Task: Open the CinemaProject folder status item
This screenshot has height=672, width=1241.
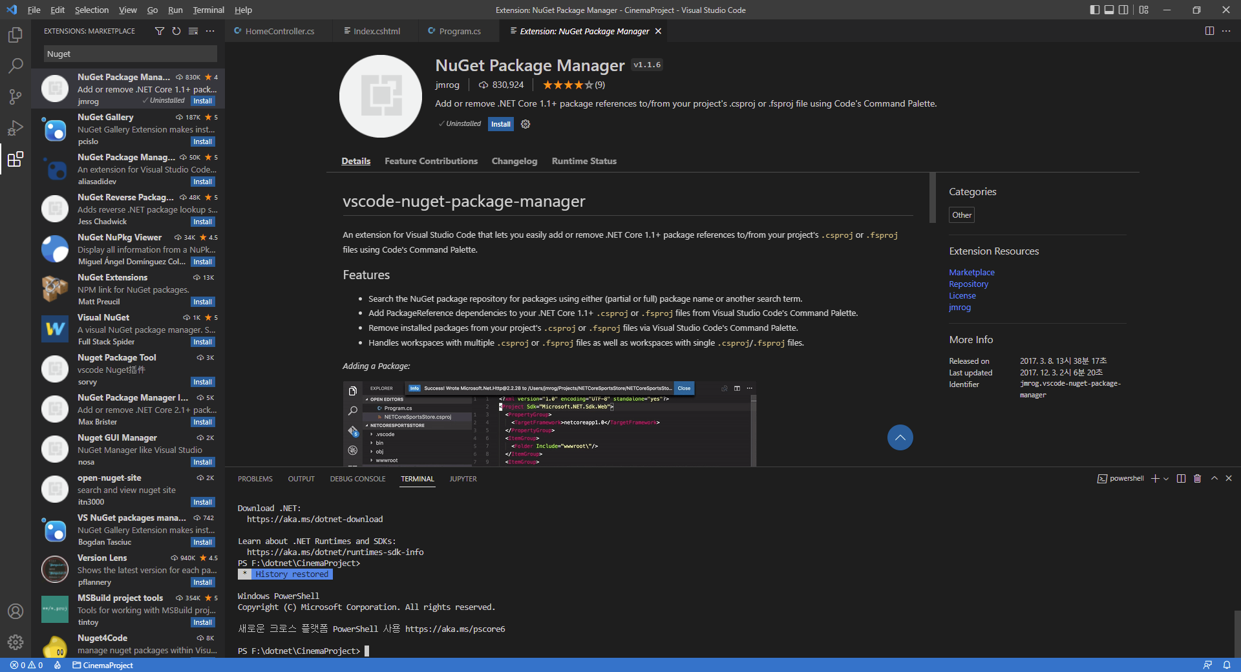Action: click(x=103, y=665)
